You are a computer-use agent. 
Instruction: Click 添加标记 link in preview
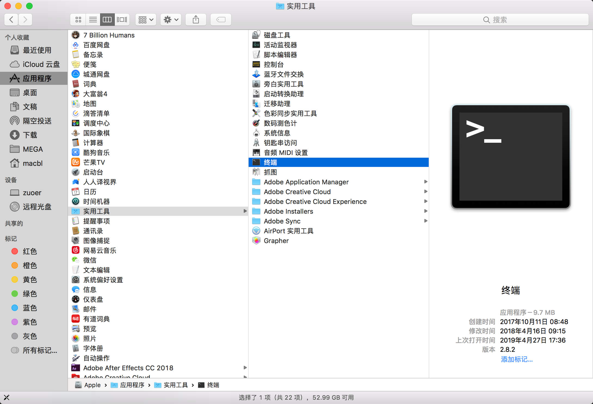coord(517,359)
